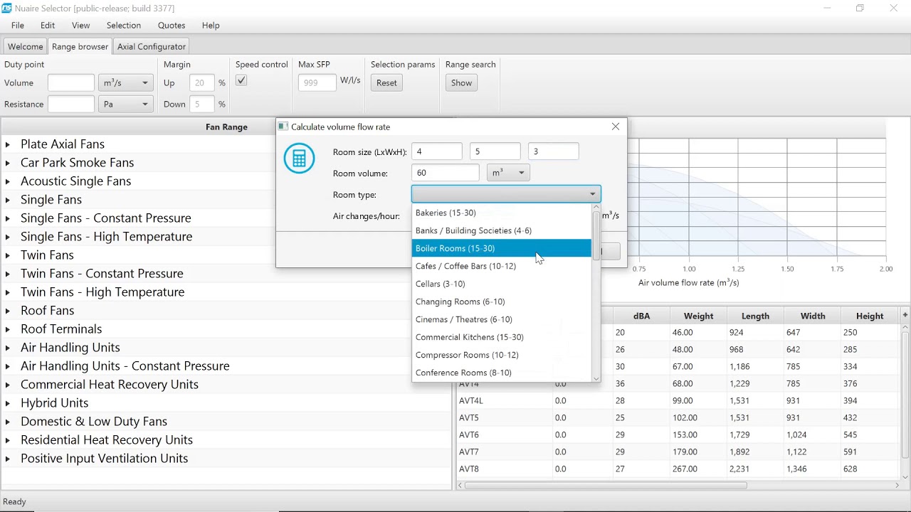Click the Reset selection params button
Screen dimensions: 911x512
coord(386,82)
